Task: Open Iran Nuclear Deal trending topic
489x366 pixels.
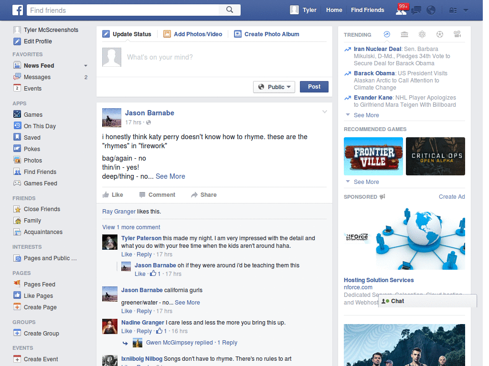Action: (x=377, y=49)
